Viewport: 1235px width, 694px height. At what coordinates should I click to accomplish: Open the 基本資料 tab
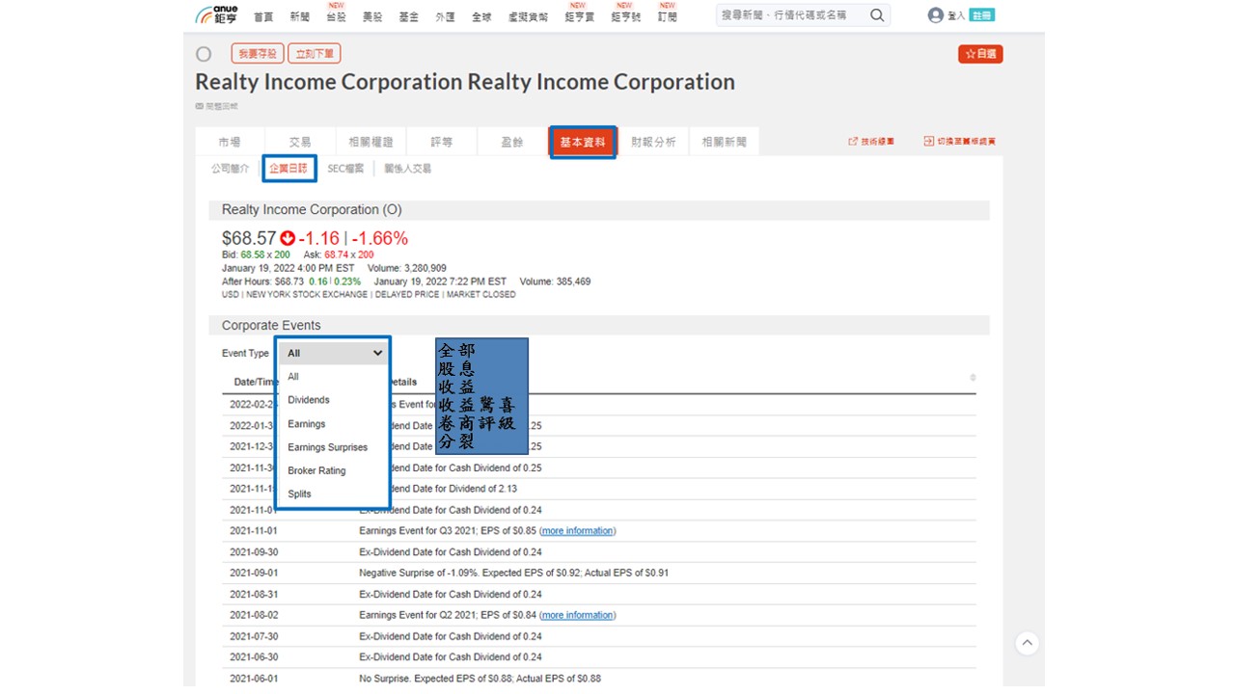[583, 142]
